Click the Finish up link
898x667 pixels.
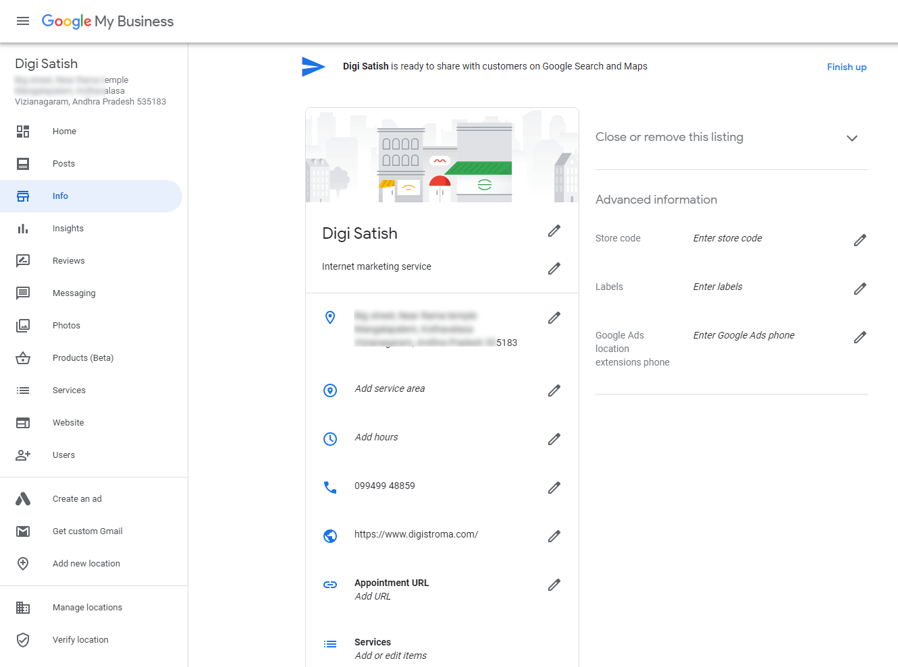point(847,67)
